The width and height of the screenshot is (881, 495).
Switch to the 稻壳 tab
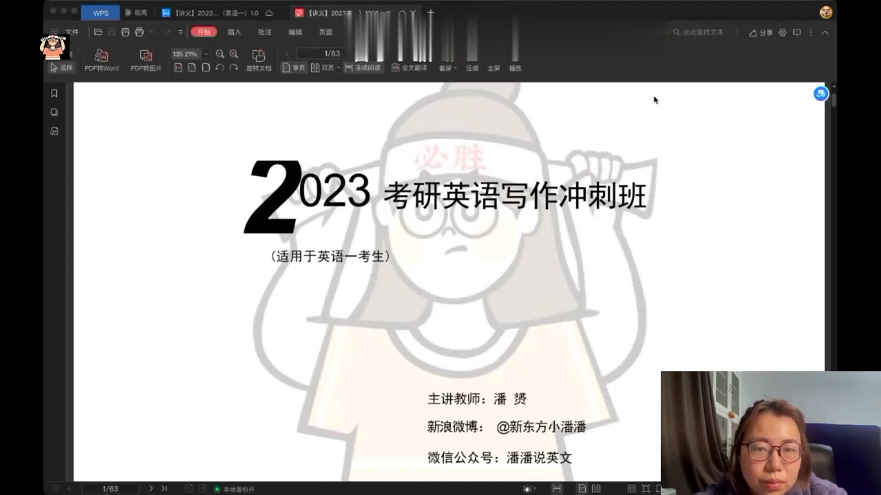[136, 13]
